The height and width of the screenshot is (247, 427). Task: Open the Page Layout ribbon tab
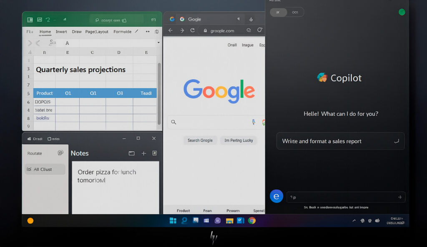pos(97,32)
